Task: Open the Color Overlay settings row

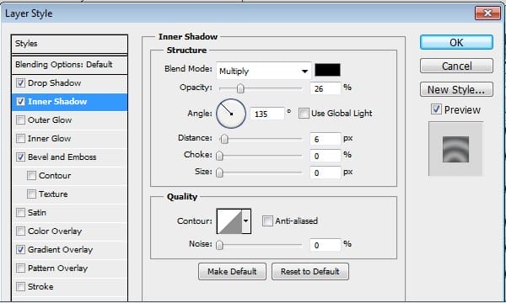Action: 69,231
